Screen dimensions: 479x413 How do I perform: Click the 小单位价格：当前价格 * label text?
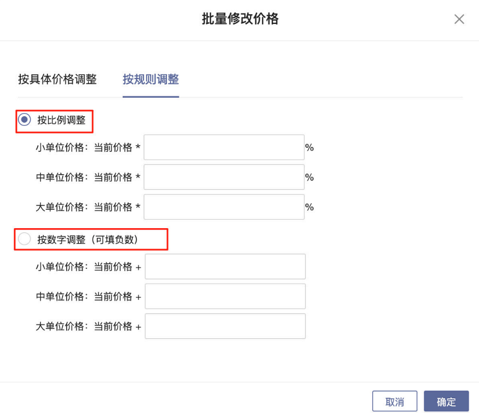tap(88, 148)
